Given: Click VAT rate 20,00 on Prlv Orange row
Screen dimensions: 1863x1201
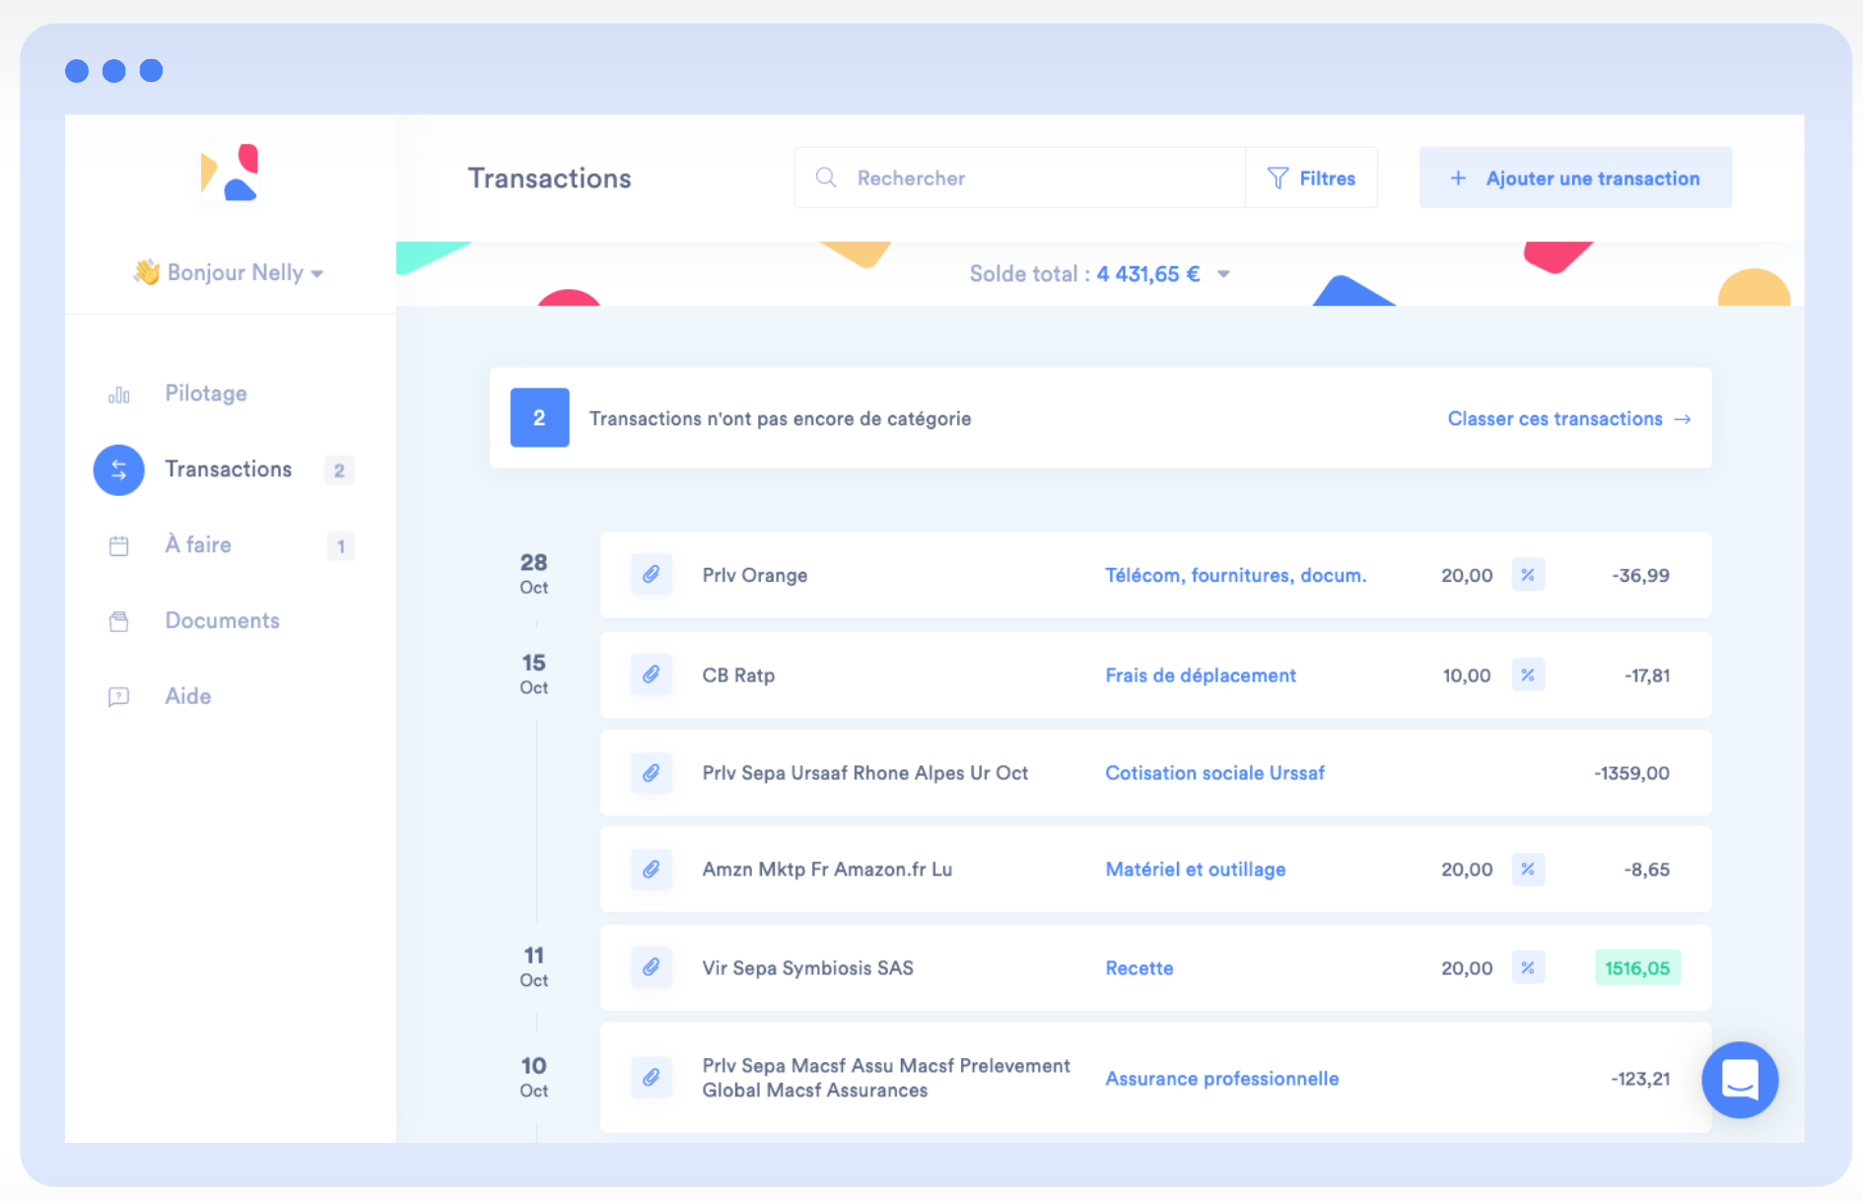Looking at the screenshot, I should 1467,575.
